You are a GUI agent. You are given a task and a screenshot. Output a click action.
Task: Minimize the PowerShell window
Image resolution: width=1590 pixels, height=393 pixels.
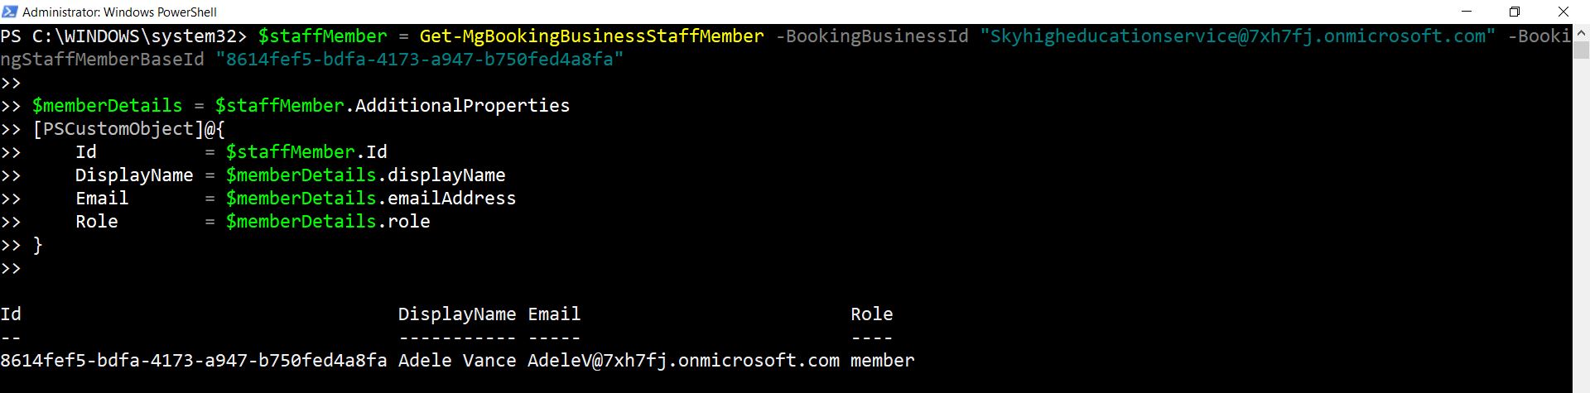click(x=1467, y=12)
